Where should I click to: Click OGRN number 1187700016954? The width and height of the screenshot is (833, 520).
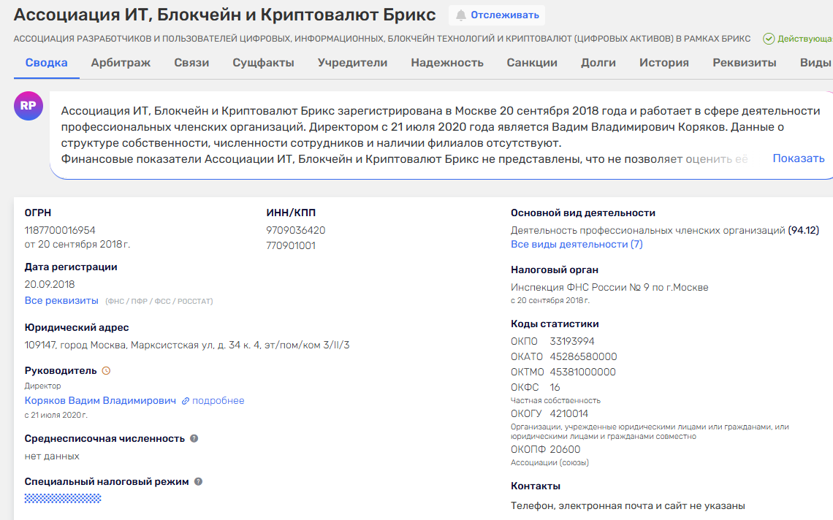[60, 230]
